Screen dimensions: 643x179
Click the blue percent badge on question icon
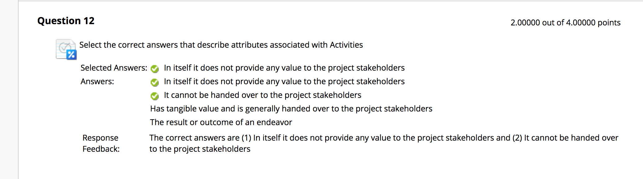pyautogui.click(x=72, y=55)
